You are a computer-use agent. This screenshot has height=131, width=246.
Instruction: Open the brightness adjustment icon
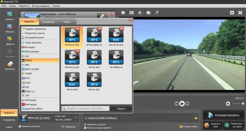140,13
